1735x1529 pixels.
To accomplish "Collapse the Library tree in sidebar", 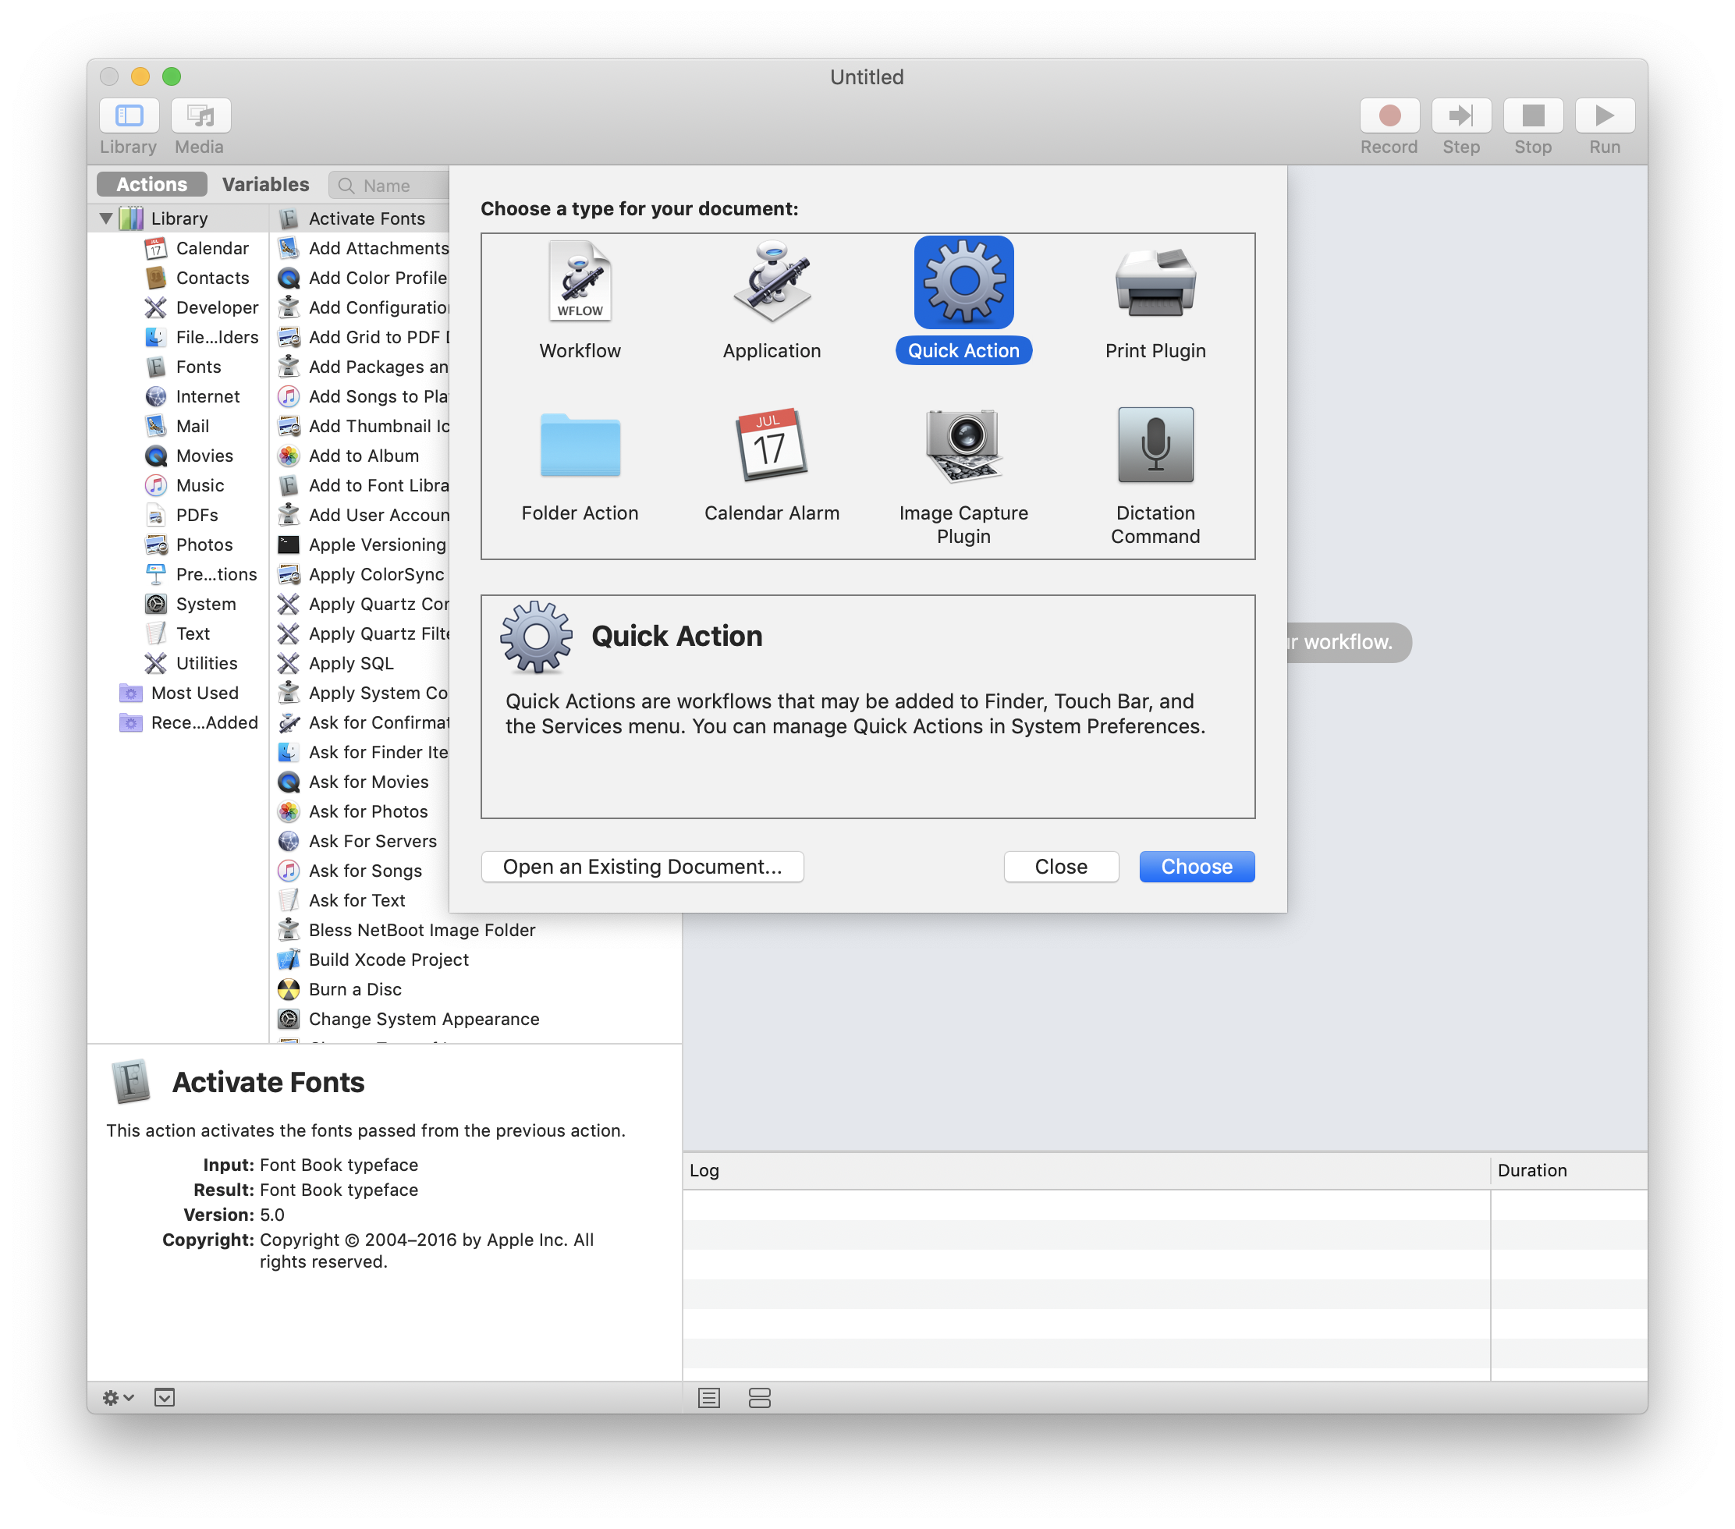I will pyautogui.click(x=106, y=218).
